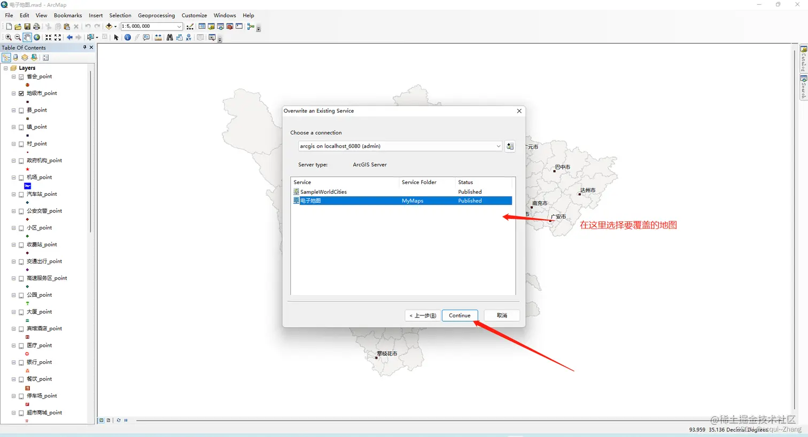Click the 上一步 back button
The image size is (808, 437).
click(x=422, y=315)
